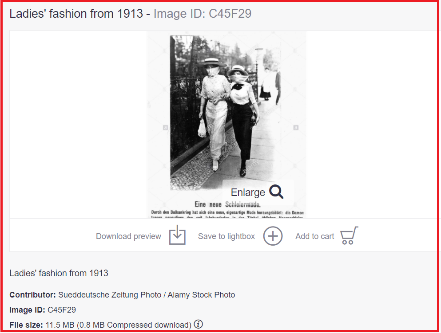Click the 11.5 MB file size text
441x333 pixels.
pyautogui.click(x=60, y=325)
